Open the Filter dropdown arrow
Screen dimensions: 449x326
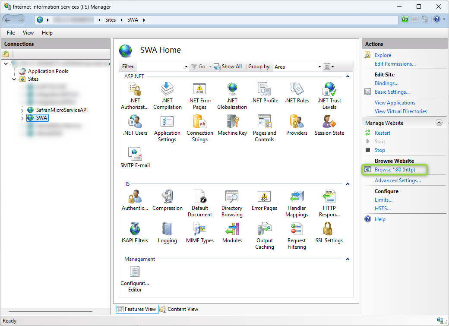click(186, 67)
